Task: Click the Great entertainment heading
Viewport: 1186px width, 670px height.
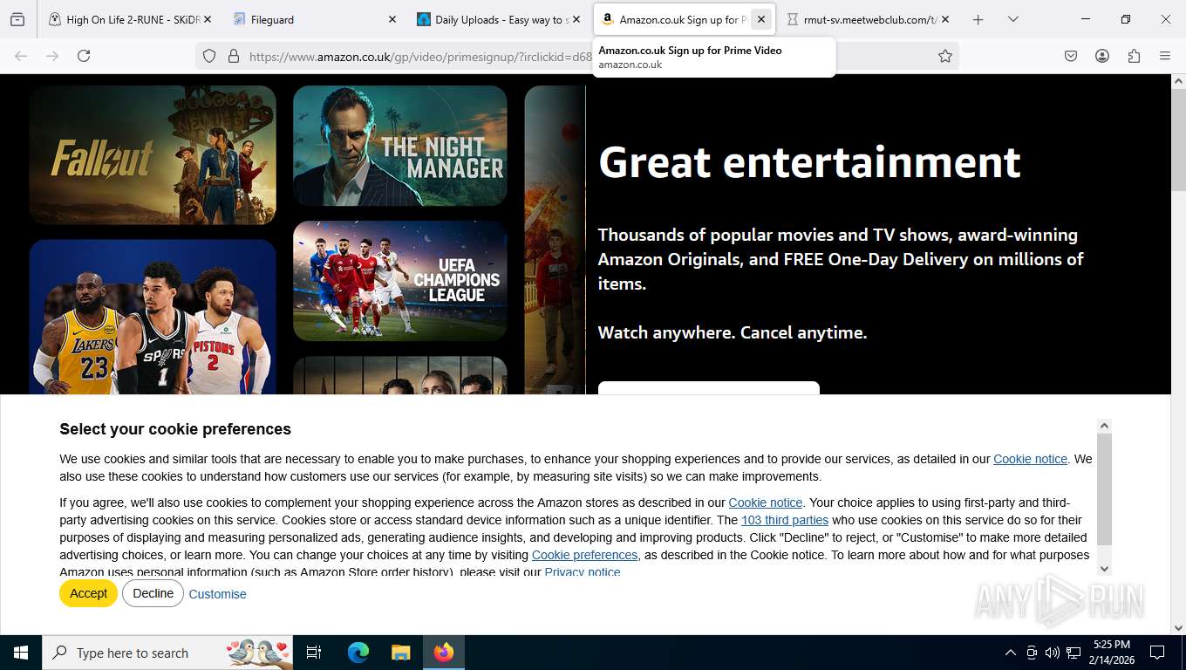Action: tap(809, 162)
